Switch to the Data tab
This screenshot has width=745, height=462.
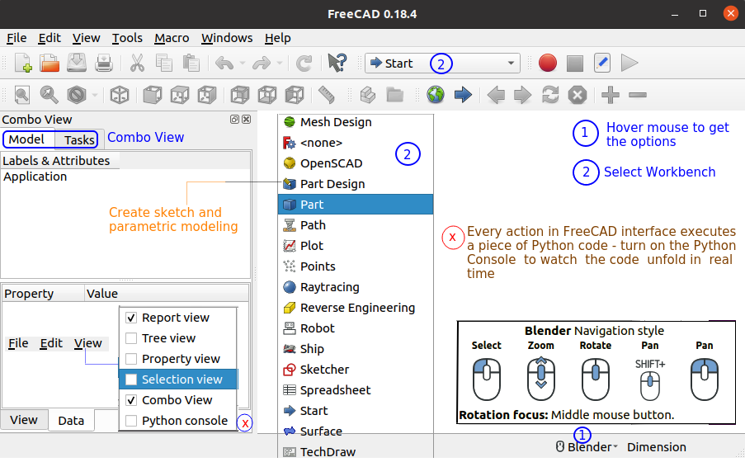click(x=71, y=420)
